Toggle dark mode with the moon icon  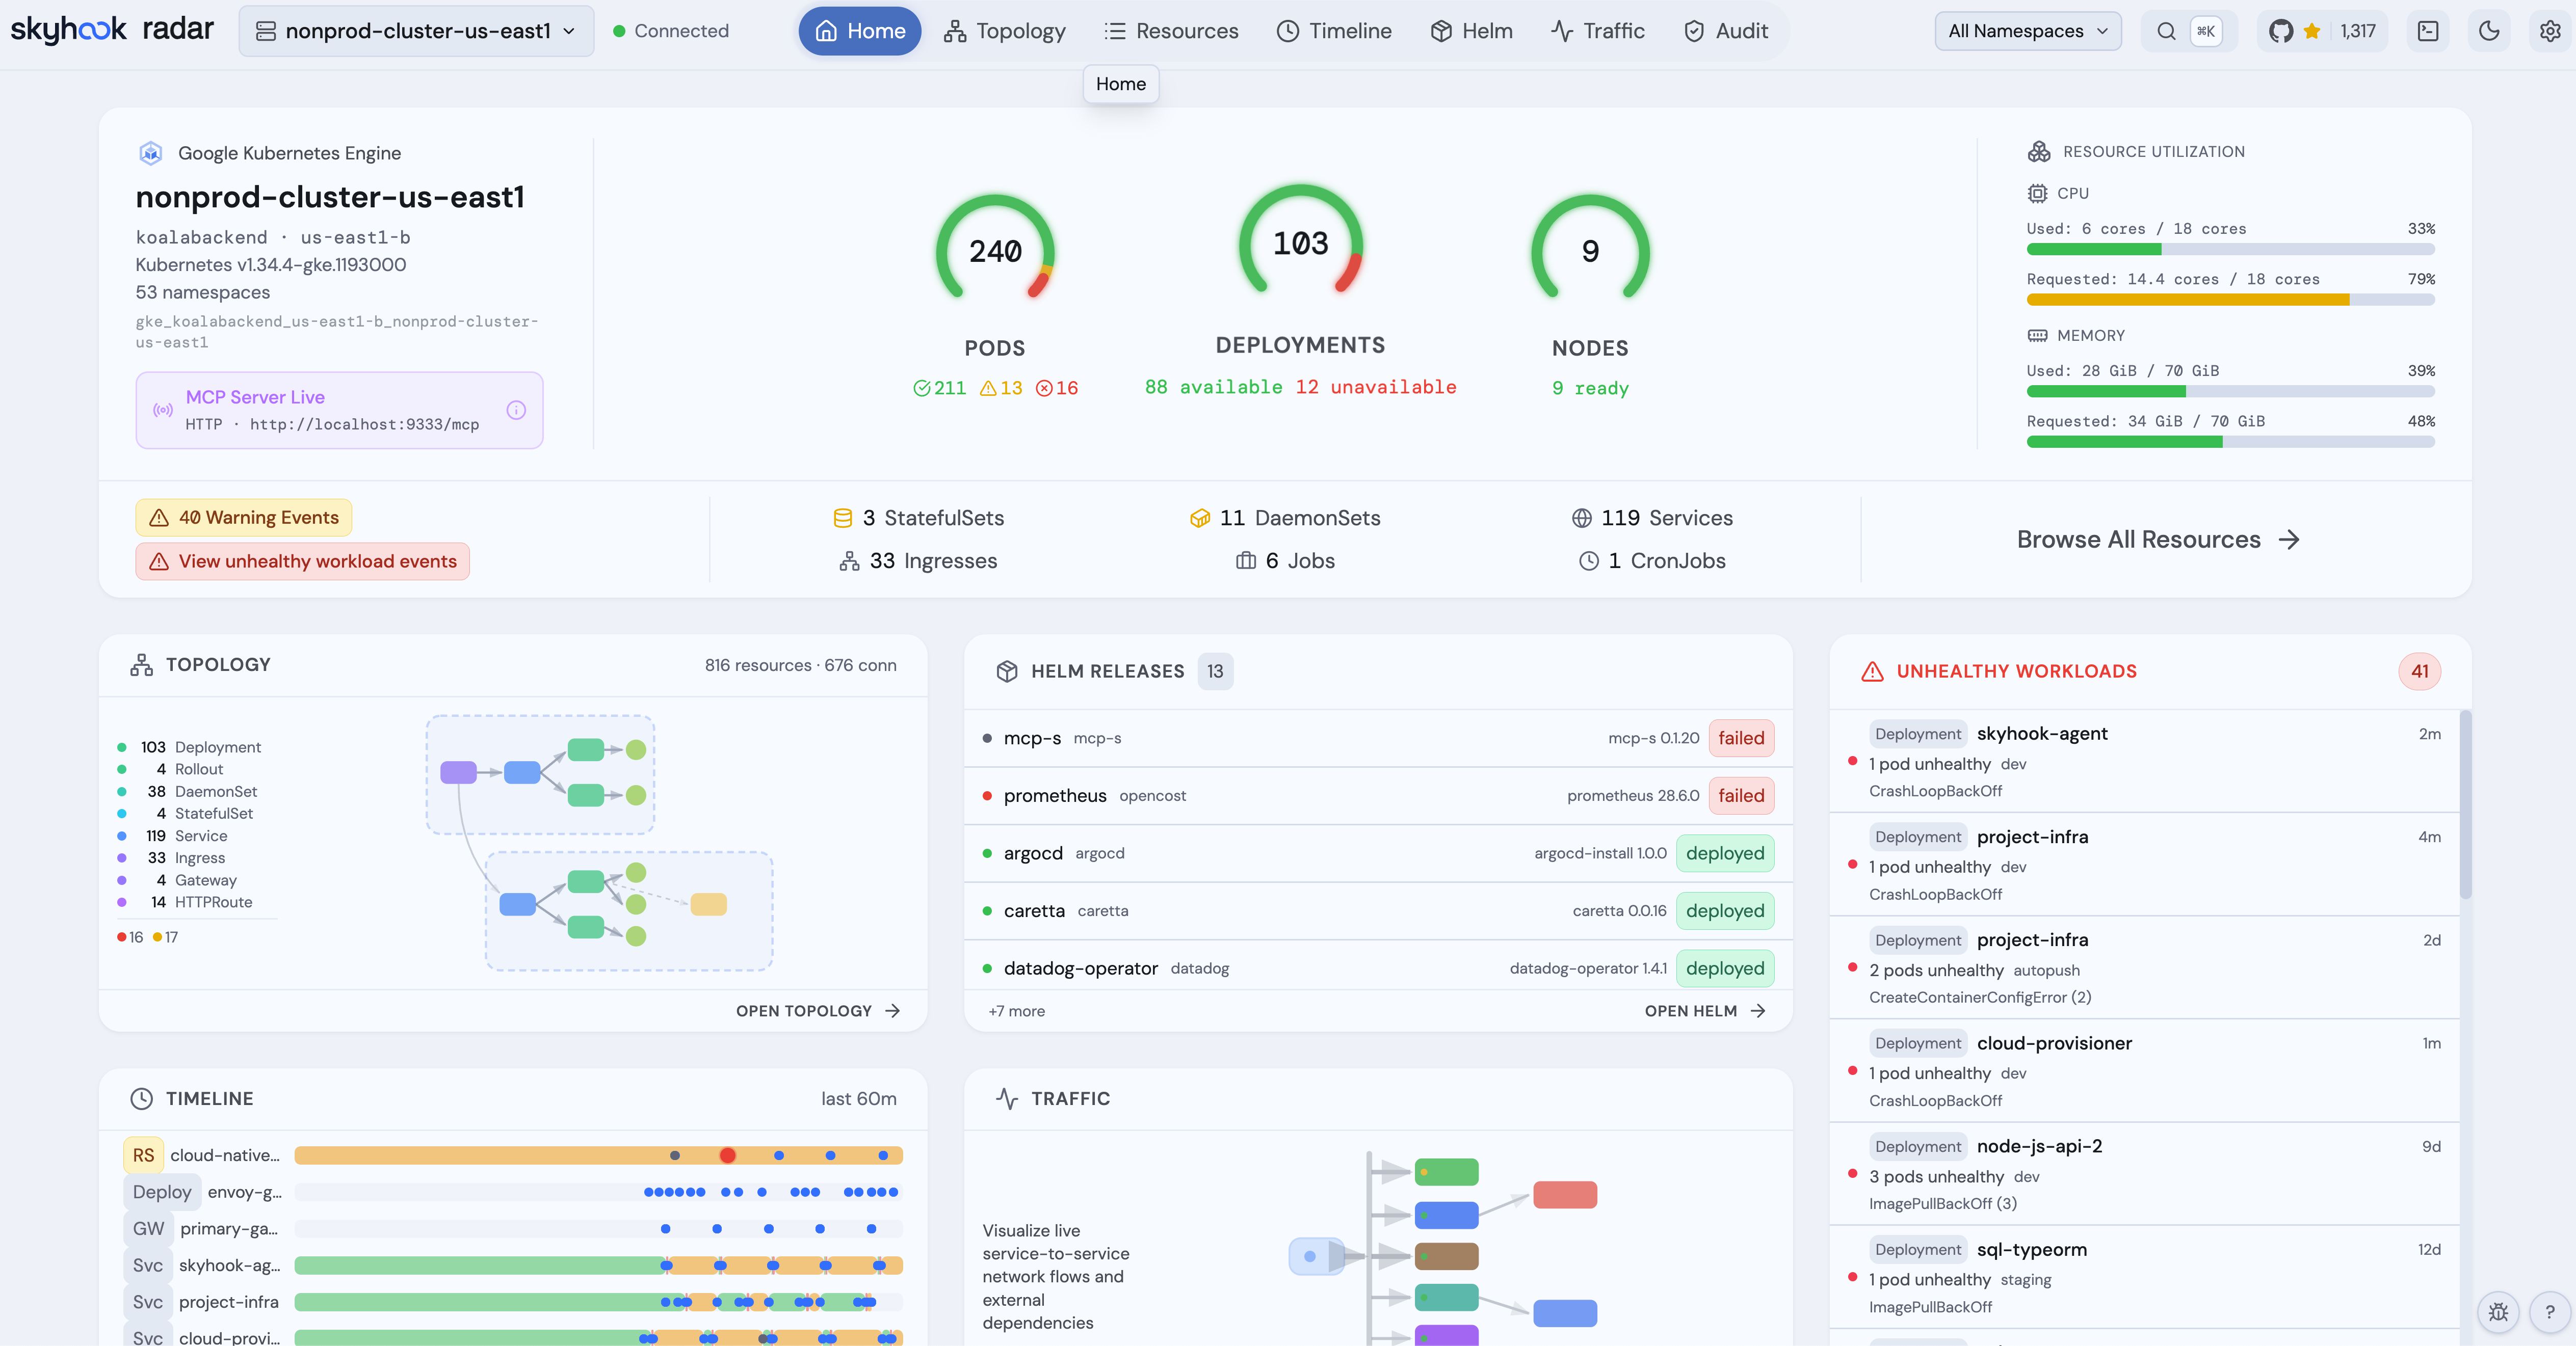(x=2489, y=31)
